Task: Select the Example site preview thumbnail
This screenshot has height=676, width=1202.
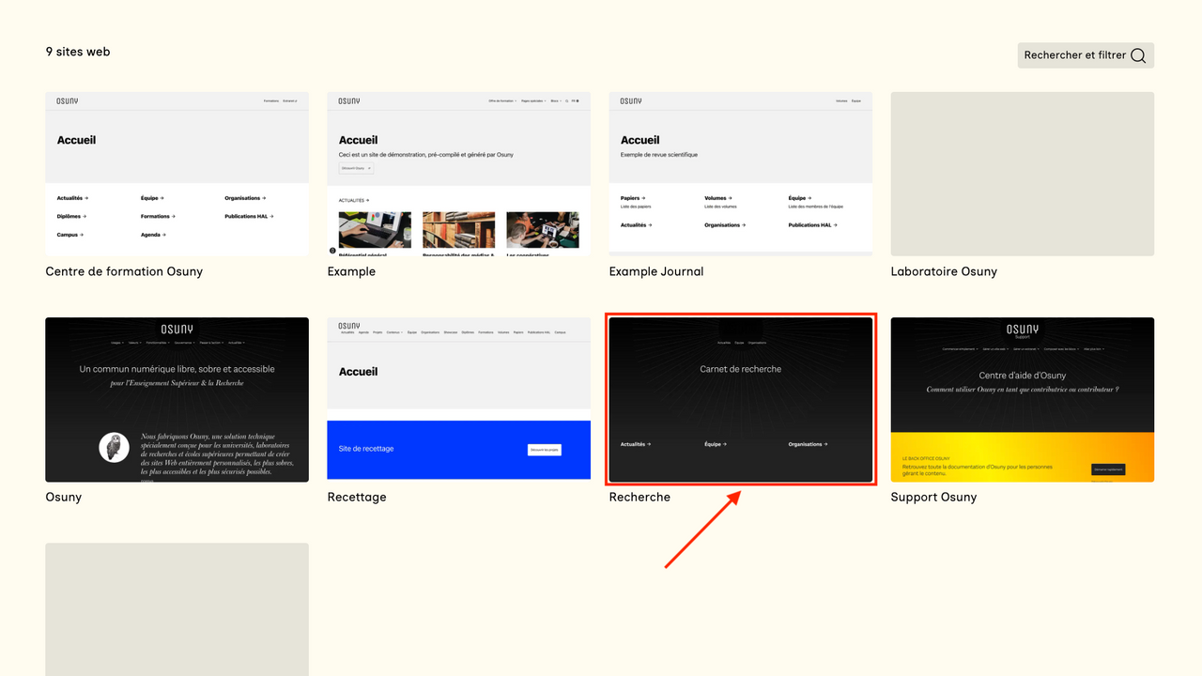Action: (x=458, y=174)
